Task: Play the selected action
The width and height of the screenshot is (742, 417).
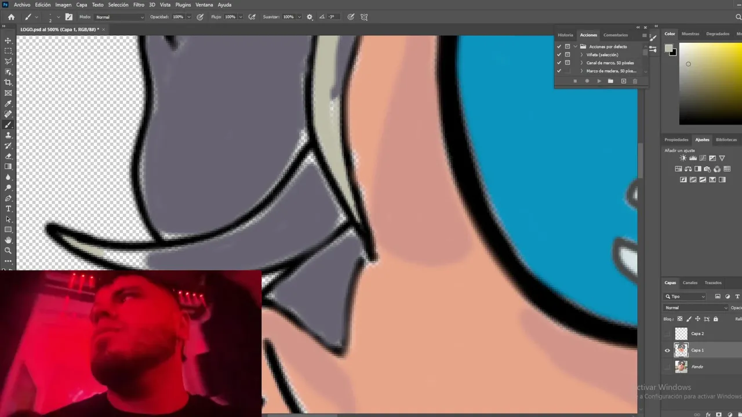Action: click(x=599, y=81)
